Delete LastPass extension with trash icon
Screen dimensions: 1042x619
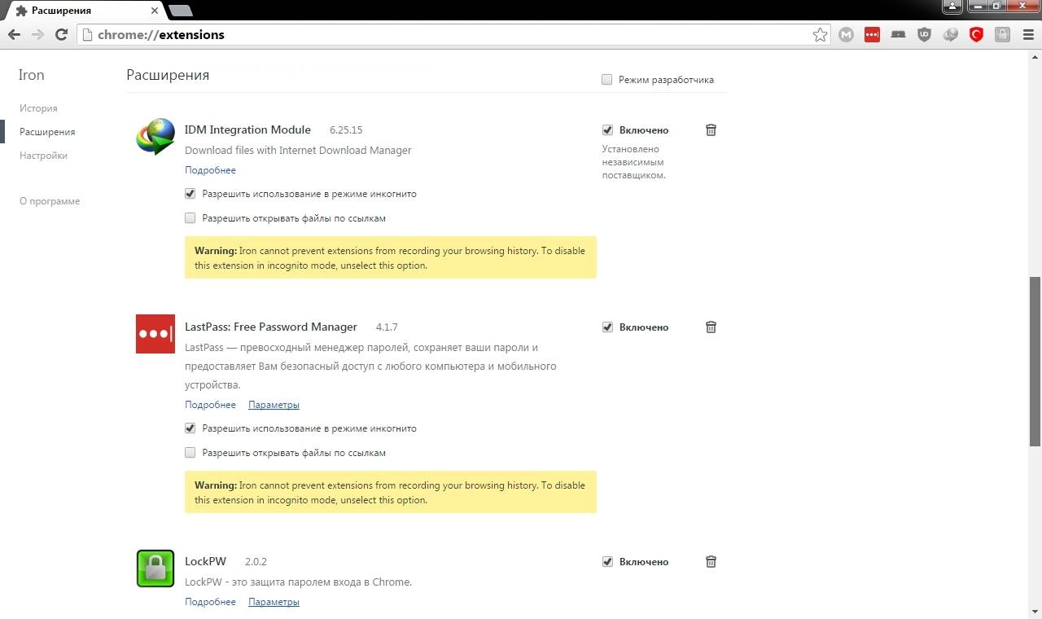point(711,327)
